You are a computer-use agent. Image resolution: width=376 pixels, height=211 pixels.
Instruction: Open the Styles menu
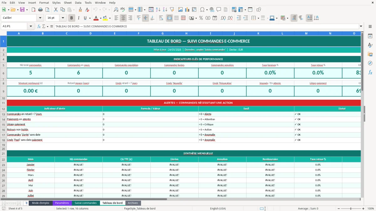click(56, 3)
